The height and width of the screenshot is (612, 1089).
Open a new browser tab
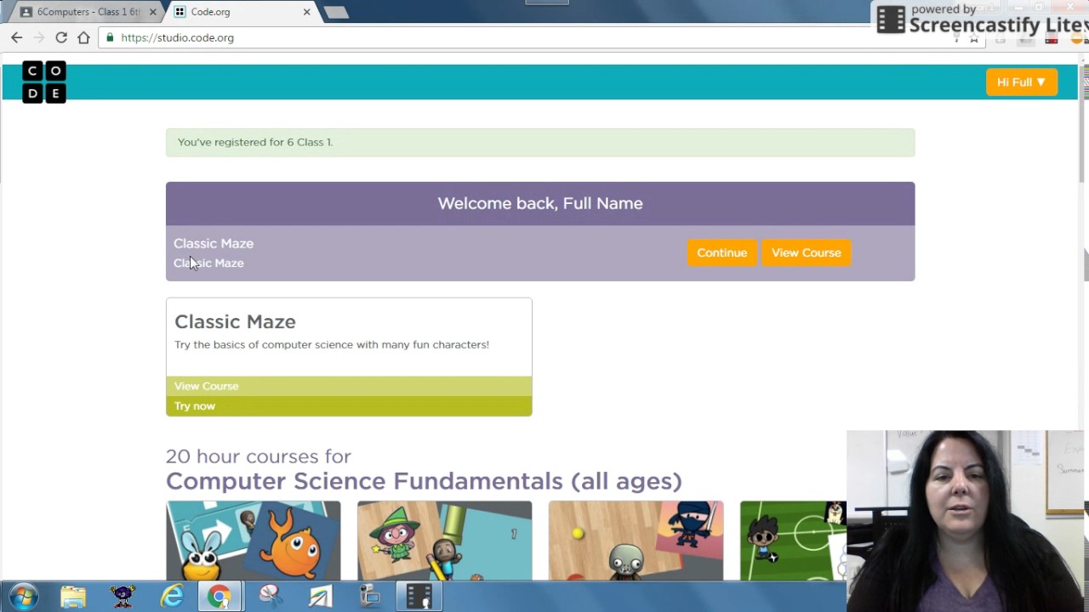click(x=336, y=12)
